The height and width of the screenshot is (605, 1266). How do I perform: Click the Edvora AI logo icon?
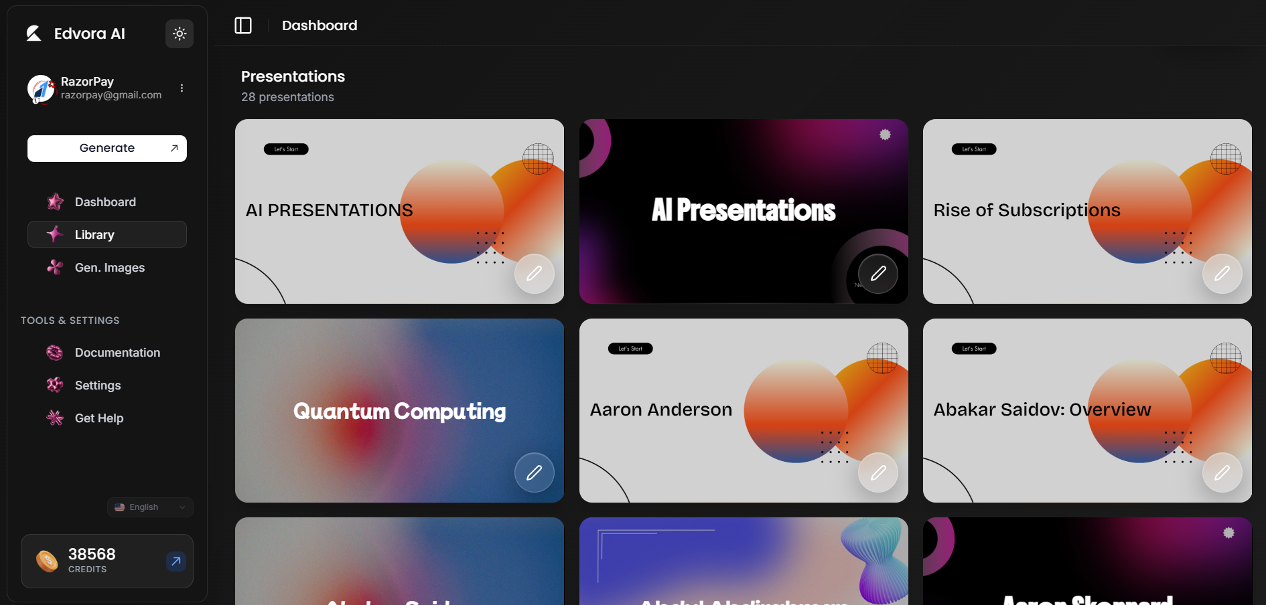(x=33, y=33)
